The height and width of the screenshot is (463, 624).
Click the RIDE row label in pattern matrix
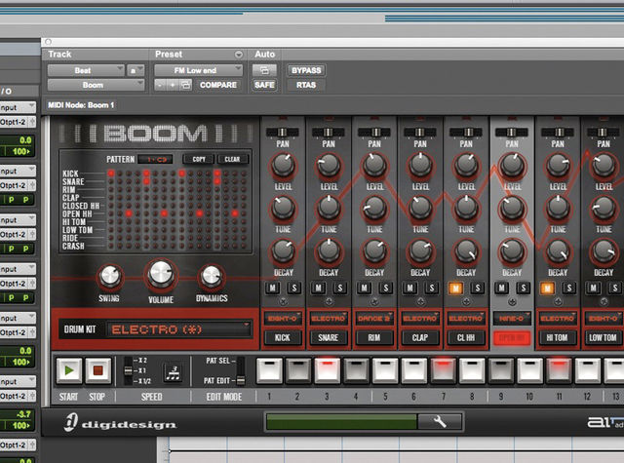pyautogui.click(x=70, y=238)
